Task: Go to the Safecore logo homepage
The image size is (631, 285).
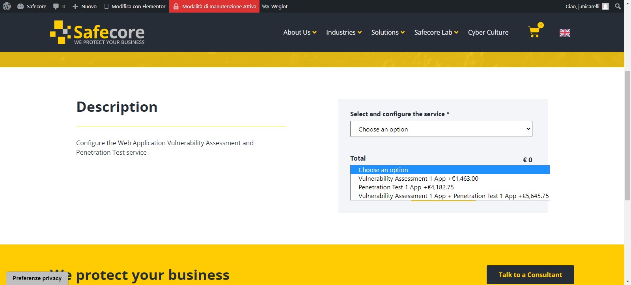Action: tap(97, 32)
